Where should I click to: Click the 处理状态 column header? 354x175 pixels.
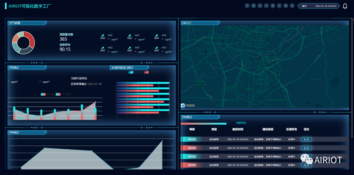coord(291,129)
